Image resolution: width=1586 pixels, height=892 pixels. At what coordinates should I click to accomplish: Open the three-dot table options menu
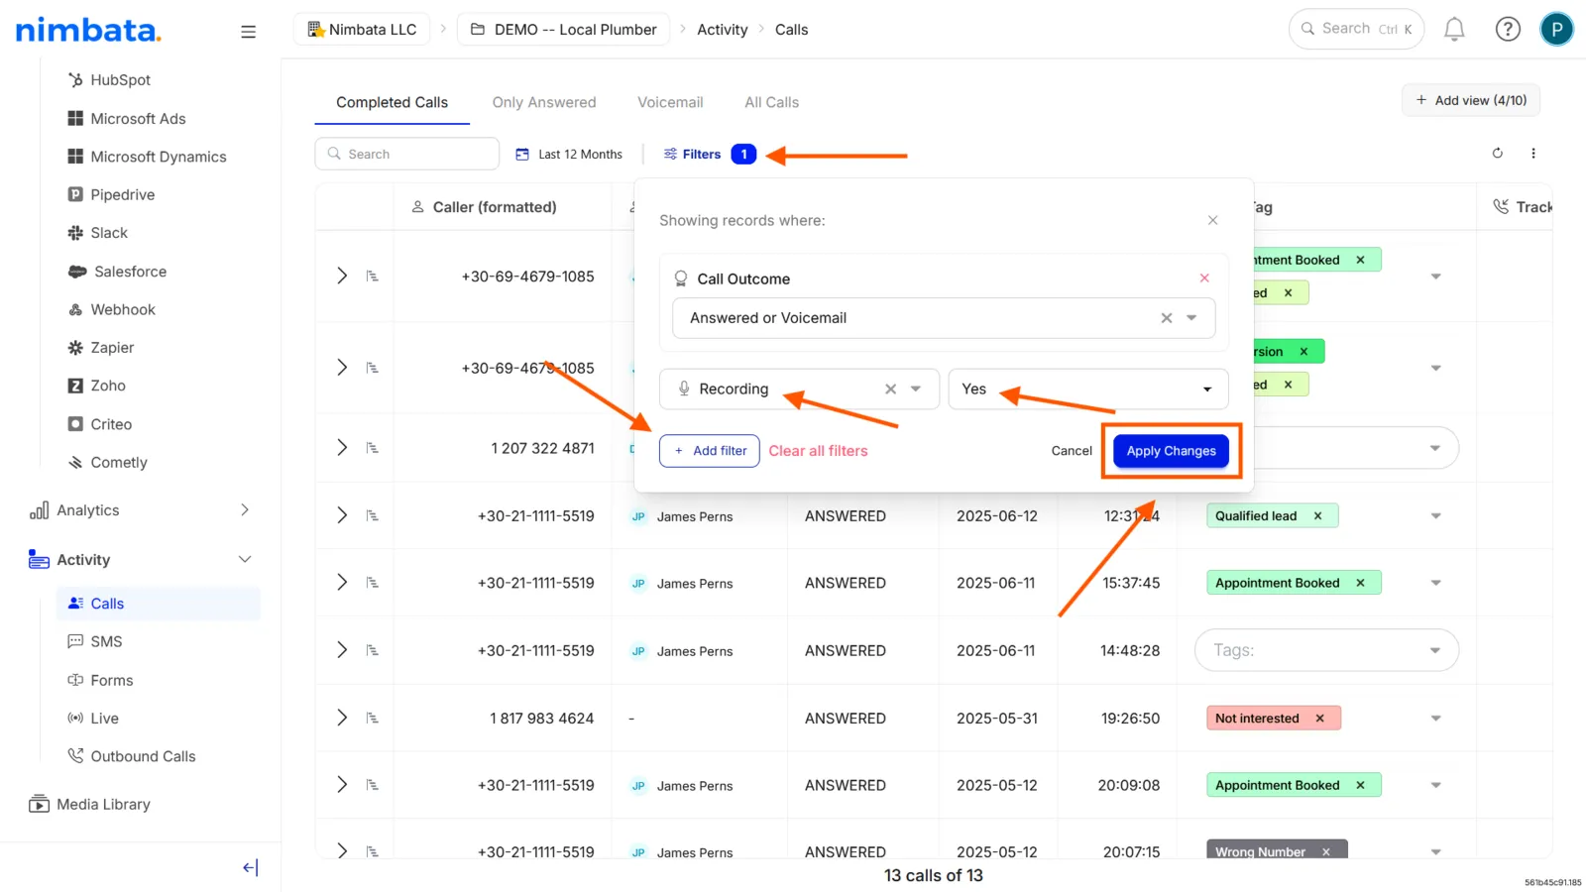click(1533, 154)
